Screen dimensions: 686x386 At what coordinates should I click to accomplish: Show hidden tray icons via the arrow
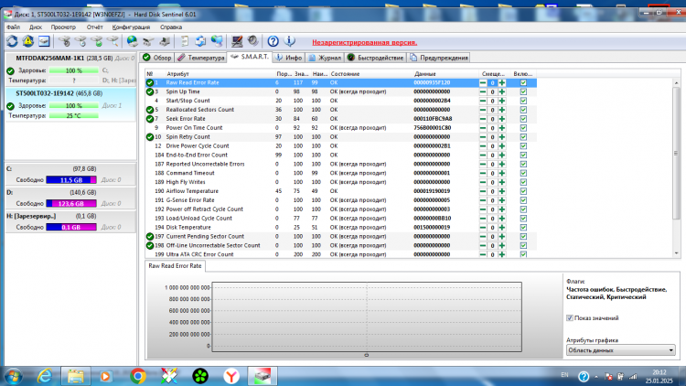tap(595, 376)
